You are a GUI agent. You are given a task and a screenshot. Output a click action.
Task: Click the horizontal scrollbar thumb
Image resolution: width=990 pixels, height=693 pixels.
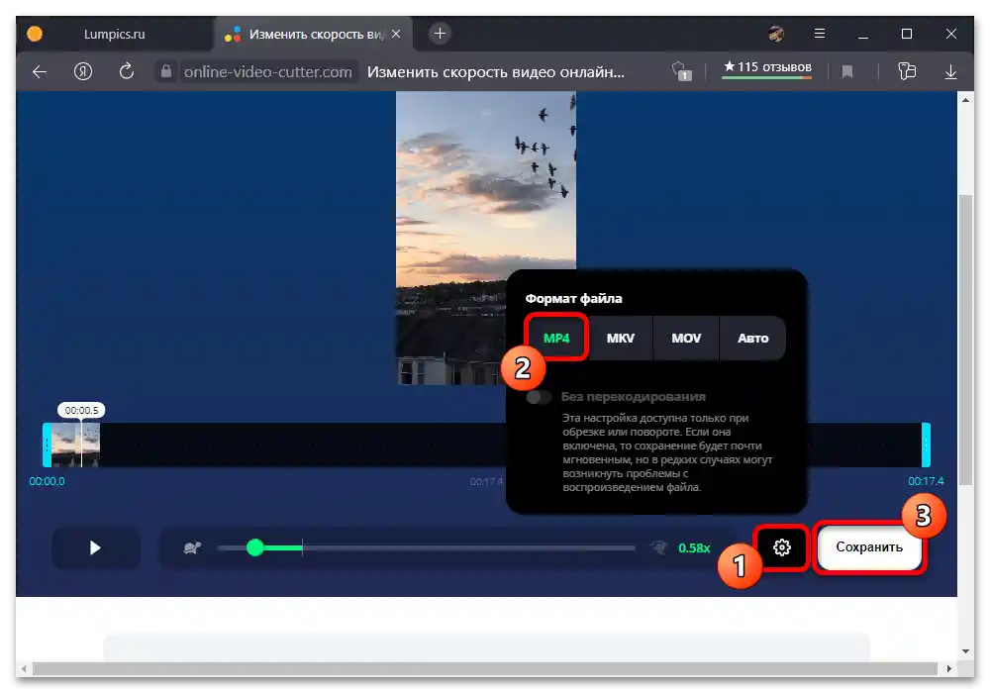click(484, 668)
